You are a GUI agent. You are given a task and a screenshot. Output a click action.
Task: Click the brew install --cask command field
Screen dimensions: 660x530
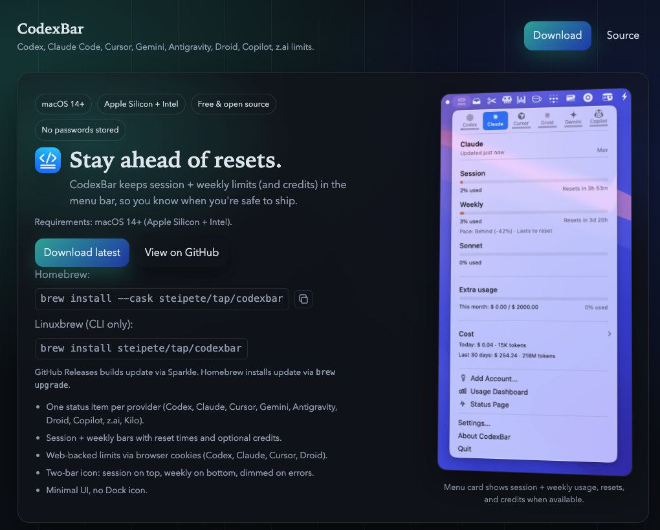[x=162, y=299]
